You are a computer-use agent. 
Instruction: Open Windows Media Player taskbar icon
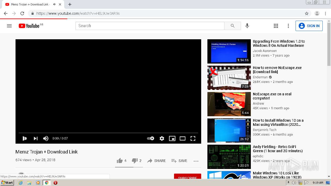tap(38, 183)
